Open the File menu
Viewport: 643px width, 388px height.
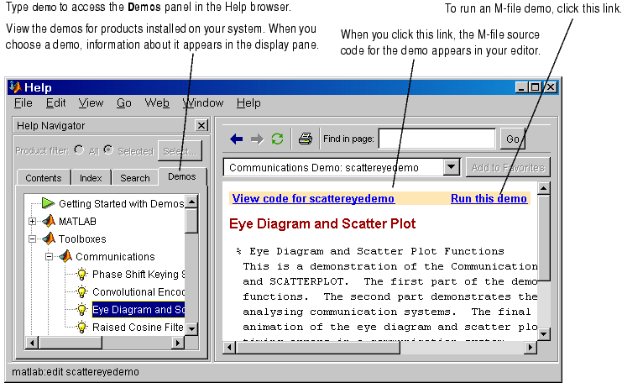[x=23, y=103]
